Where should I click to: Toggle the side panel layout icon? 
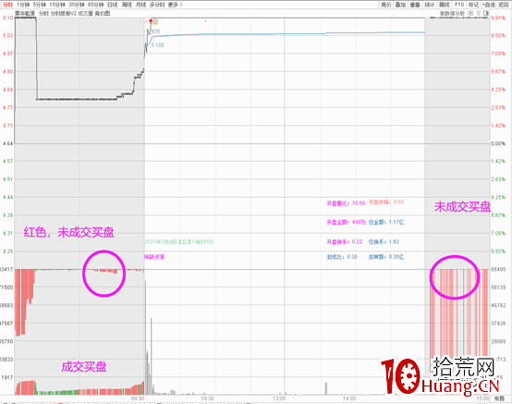pos(486,13)
